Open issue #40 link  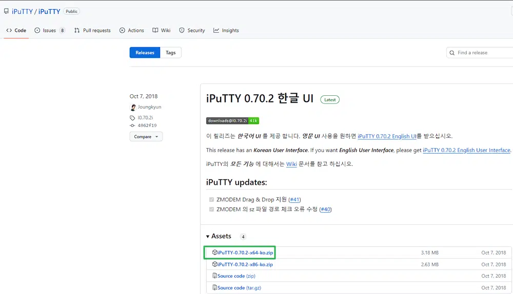[326, 209]
